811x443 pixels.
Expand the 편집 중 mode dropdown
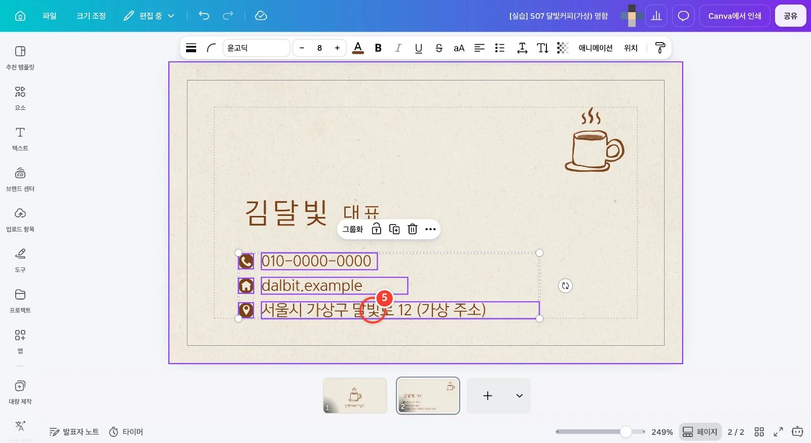149,16
